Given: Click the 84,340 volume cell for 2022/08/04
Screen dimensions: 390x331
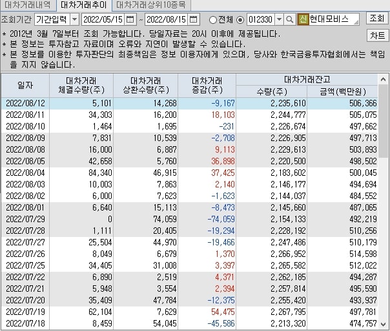Looking at the screenshot, I should (100, 173).
